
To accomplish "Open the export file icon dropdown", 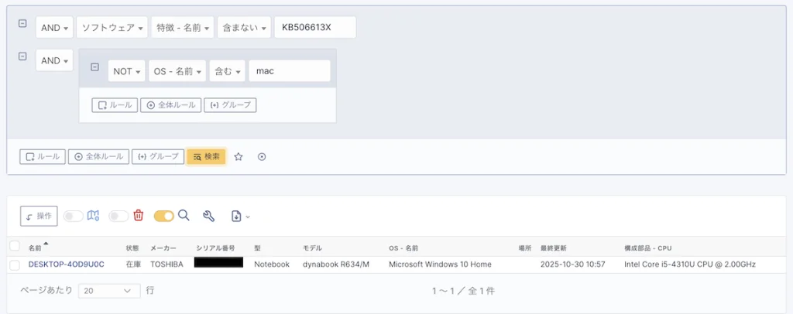I will pyautogui.click(x=240, y=216).
